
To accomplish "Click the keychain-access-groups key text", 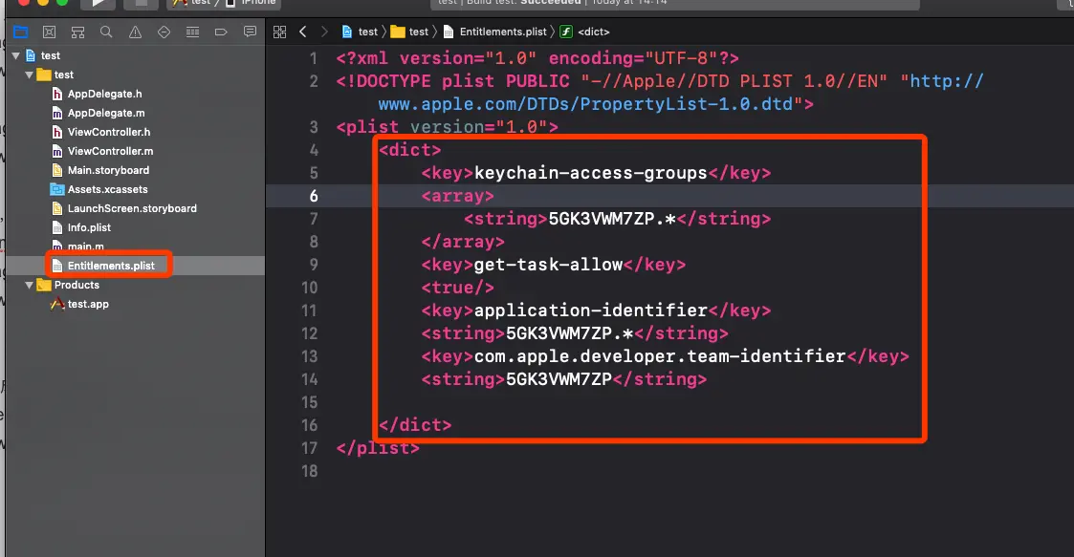I will coord(590,173).
